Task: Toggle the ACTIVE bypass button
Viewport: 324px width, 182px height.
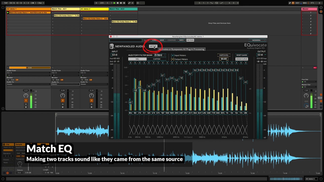Action: click(x=153, y=46)
